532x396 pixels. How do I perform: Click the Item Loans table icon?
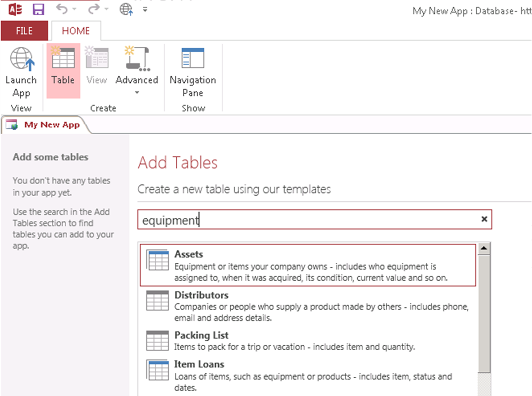point(157,370)
